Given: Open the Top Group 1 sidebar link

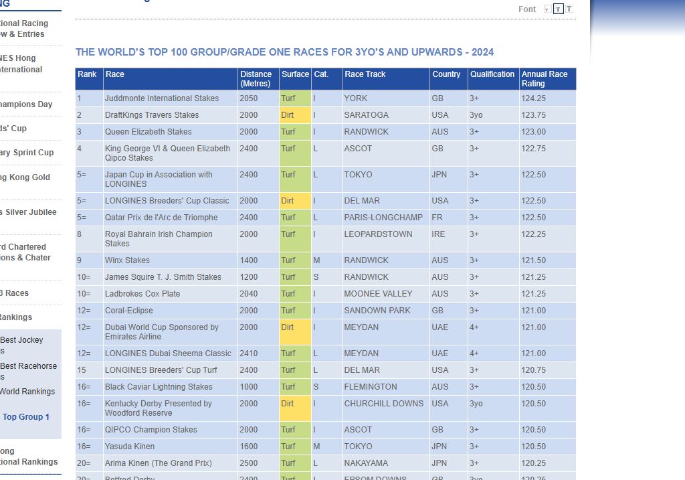Looking at the screenshot, I should [26, 416].
